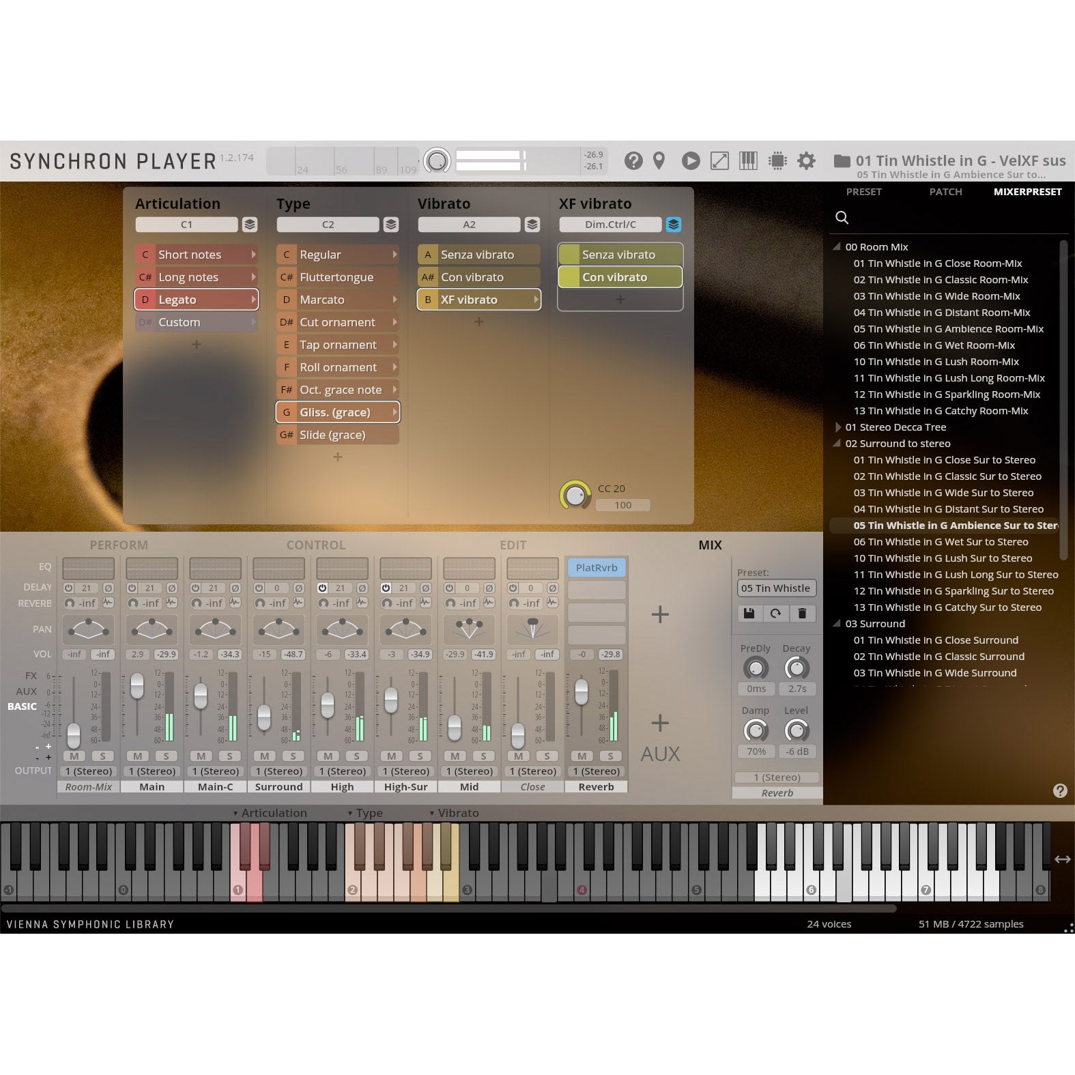Select the Short notes articulation
The height and width of the screenshot is (1075, 1075).
(x=197, y=255)
